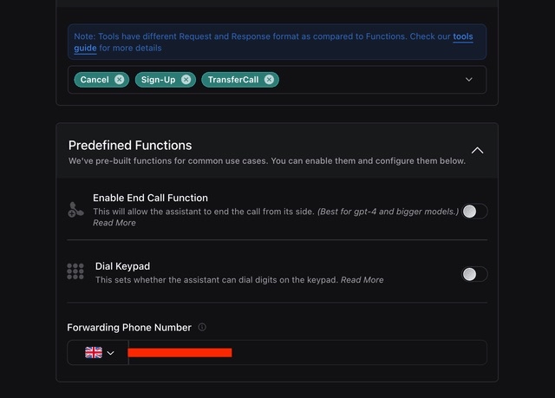
Task: Click the end call phone icon
Action: [x=75, y=210]
